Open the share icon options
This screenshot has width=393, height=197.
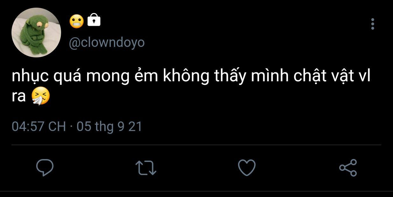[348, 168]
